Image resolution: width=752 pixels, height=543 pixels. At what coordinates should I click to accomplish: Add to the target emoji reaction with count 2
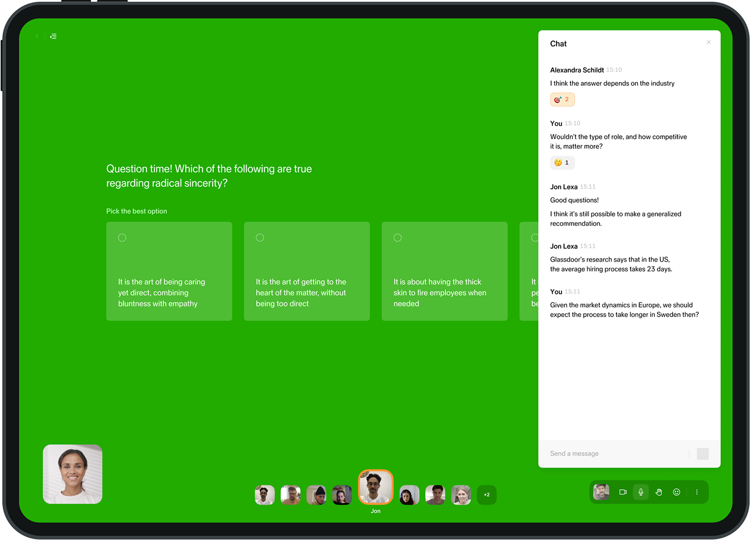coord(562,100)
